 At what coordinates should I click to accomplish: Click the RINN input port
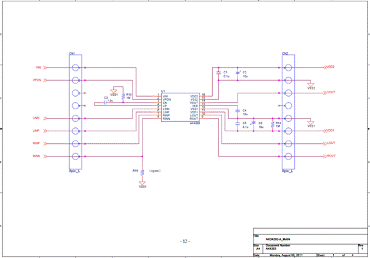(x=36, y=156)
